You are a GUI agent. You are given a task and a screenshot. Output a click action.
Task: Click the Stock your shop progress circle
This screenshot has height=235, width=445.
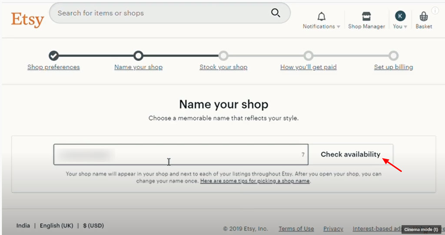(223, 55)
